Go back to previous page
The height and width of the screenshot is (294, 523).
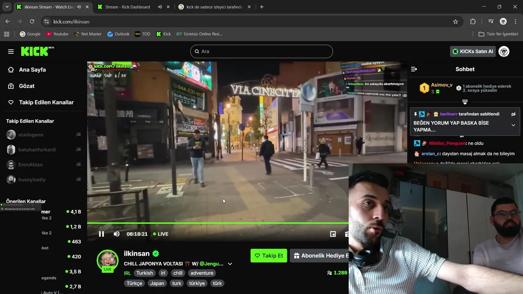click(7, 22)
